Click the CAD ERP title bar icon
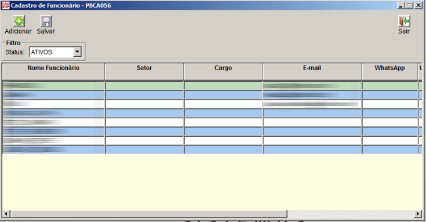 pos(5,5)
